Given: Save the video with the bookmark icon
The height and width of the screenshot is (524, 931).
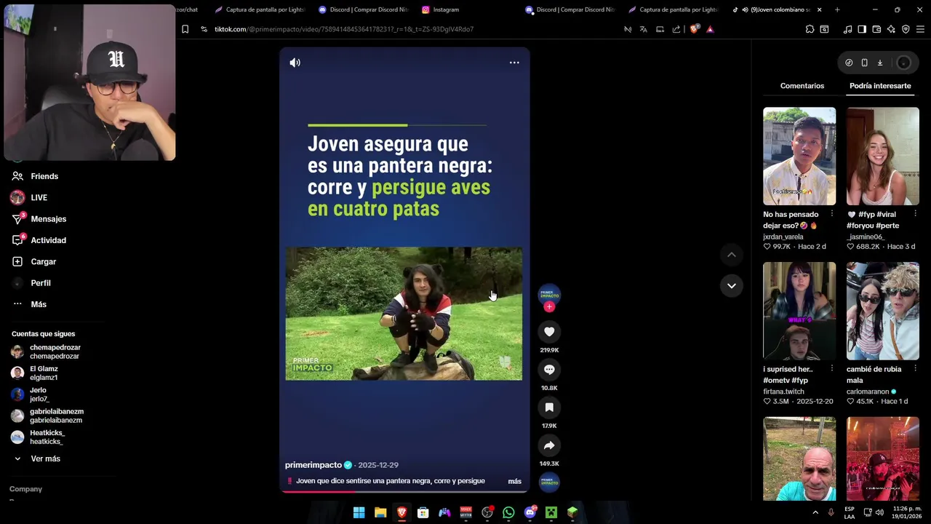Looking at the screenshot, I should tap(549, 408).
